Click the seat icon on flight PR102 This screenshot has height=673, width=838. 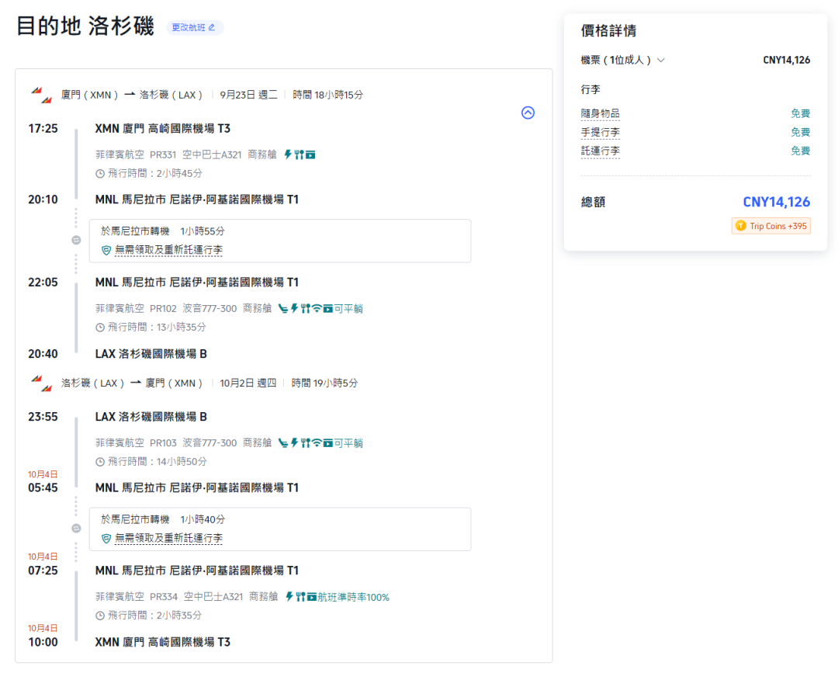pyautogui.click(x=283, y=308)
